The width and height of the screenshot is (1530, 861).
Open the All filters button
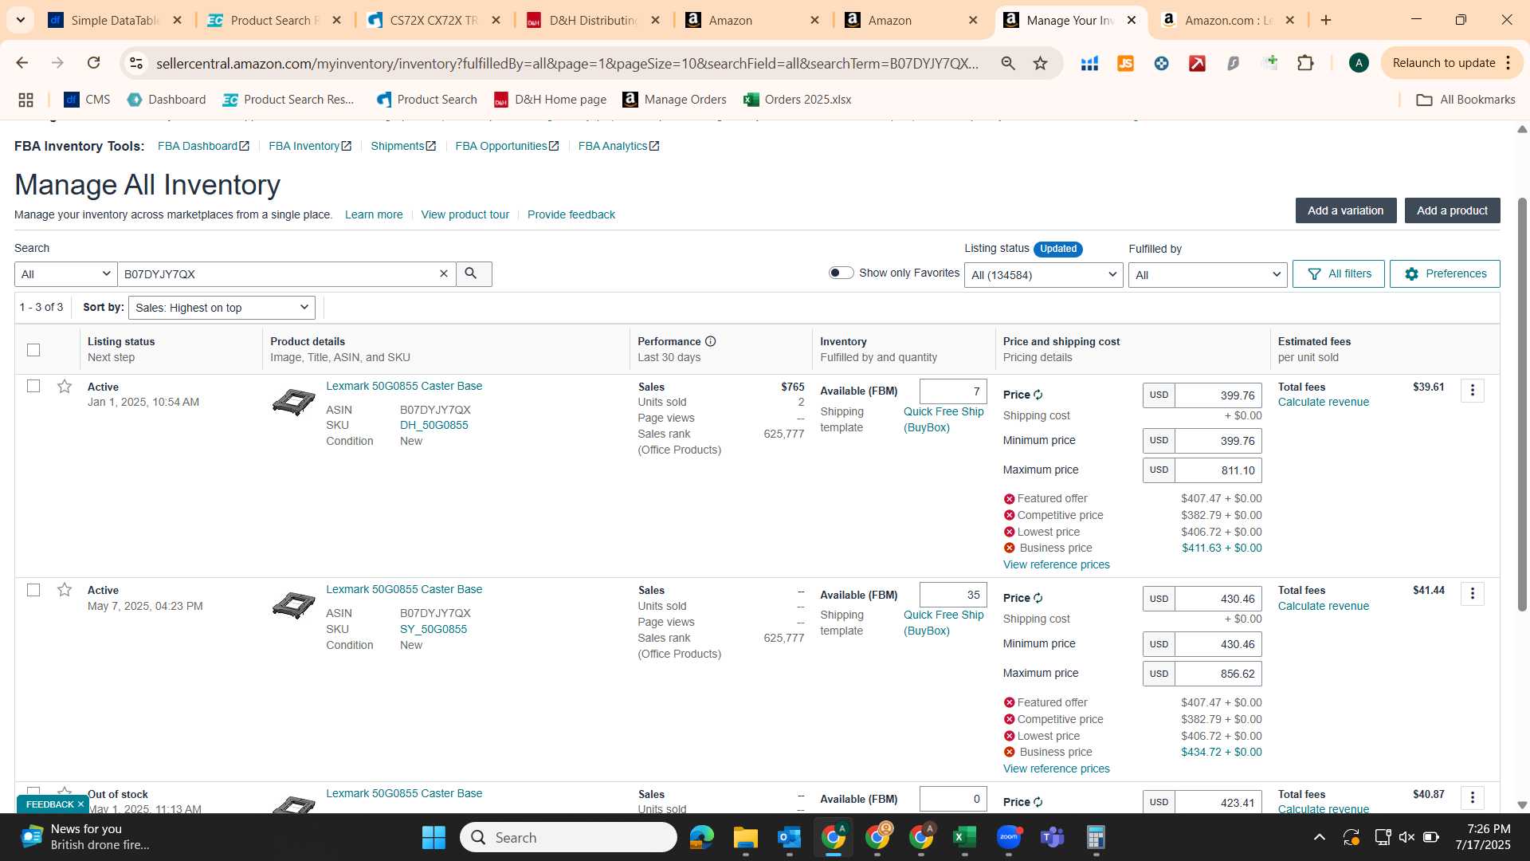(1338, 273)
